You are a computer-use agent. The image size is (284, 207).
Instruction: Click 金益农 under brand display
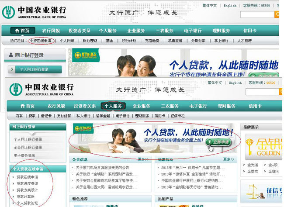pyautogui.click(x=253, y=171)
